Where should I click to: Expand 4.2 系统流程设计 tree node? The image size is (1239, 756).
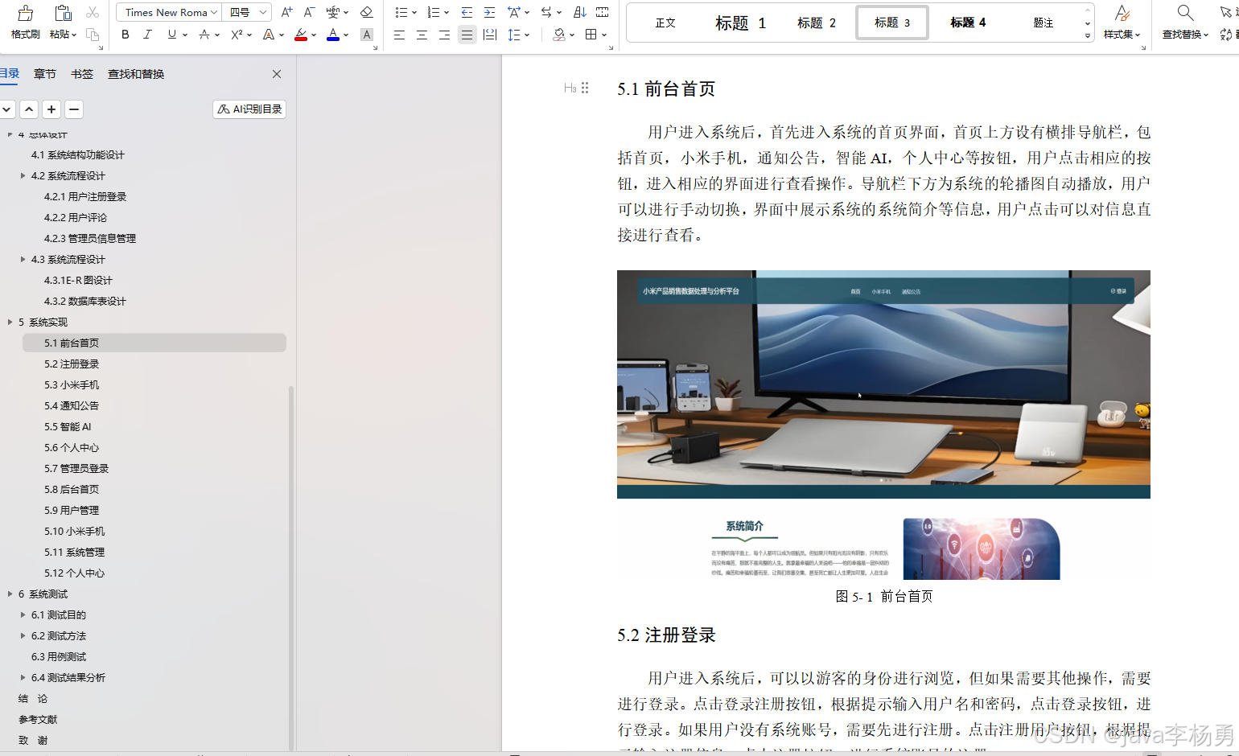pos(23,175)
